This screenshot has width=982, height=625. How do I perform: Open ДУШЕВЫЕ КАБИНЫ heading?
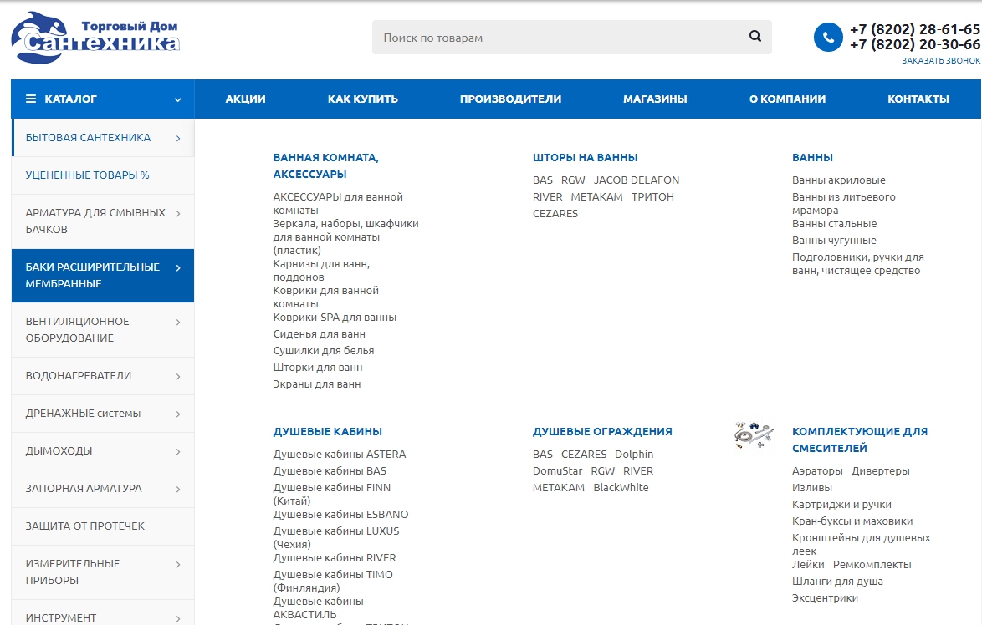coord(328,432)
